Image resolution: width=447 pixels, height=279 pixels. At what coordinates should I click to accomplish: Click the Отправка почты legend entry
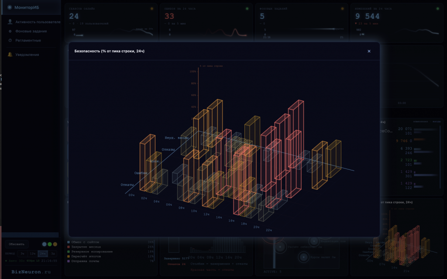pyautogui.click(x=85, y=261)
